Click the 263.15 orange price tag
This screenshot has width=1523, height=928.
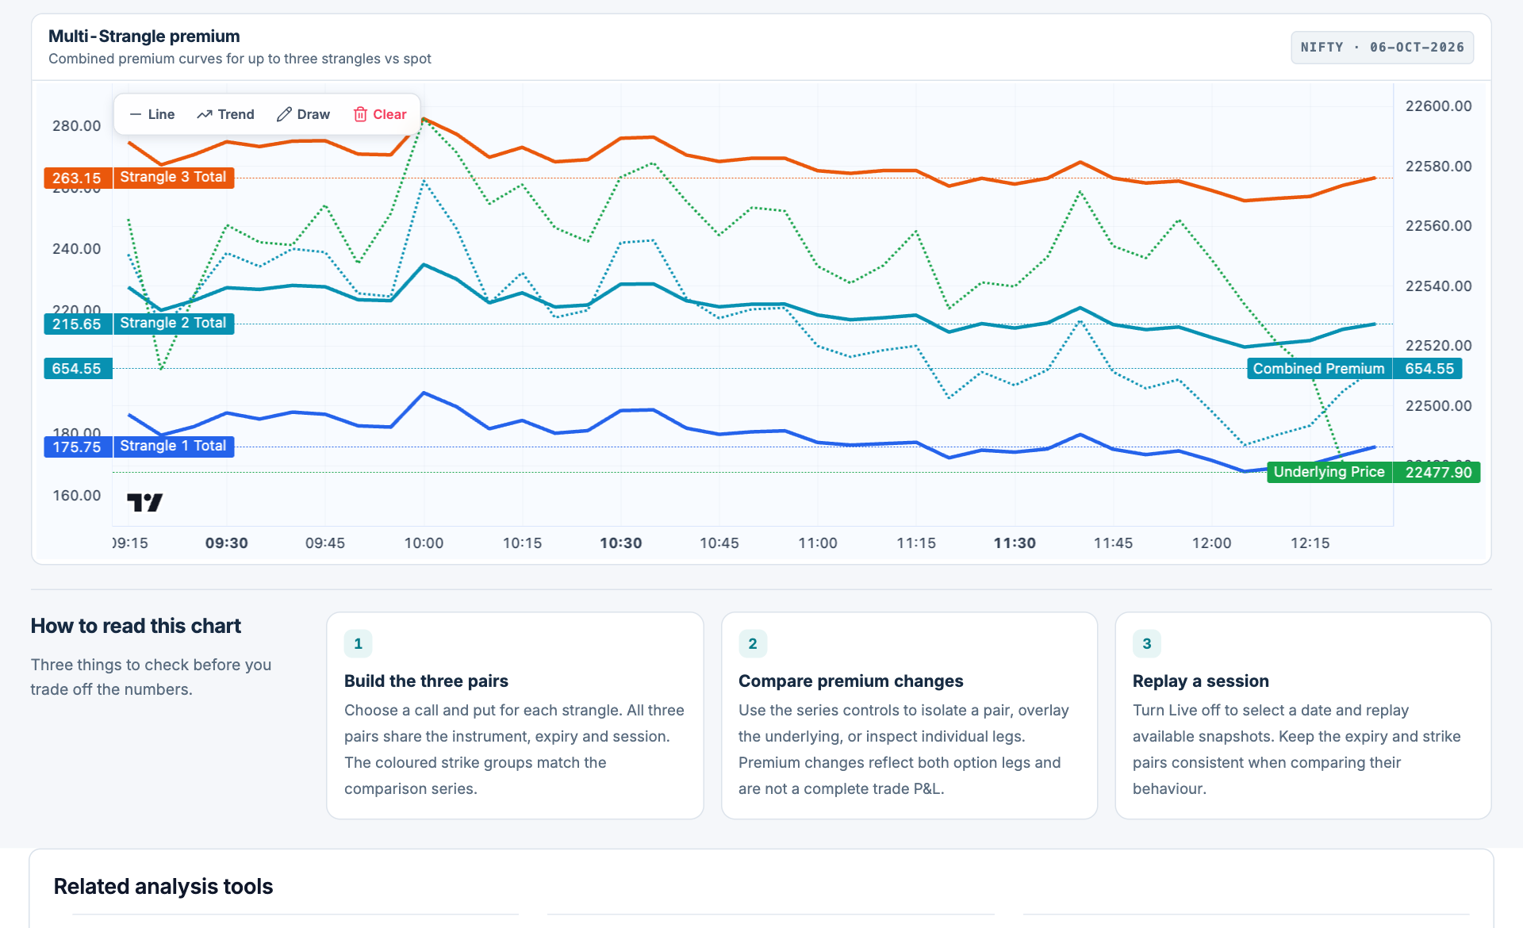[x=77, y=178]
